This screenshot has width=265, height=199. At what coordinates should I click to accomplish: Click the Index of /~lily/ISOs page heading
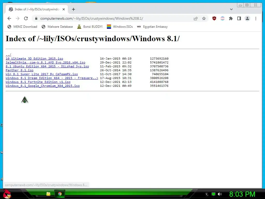(93, 39)
